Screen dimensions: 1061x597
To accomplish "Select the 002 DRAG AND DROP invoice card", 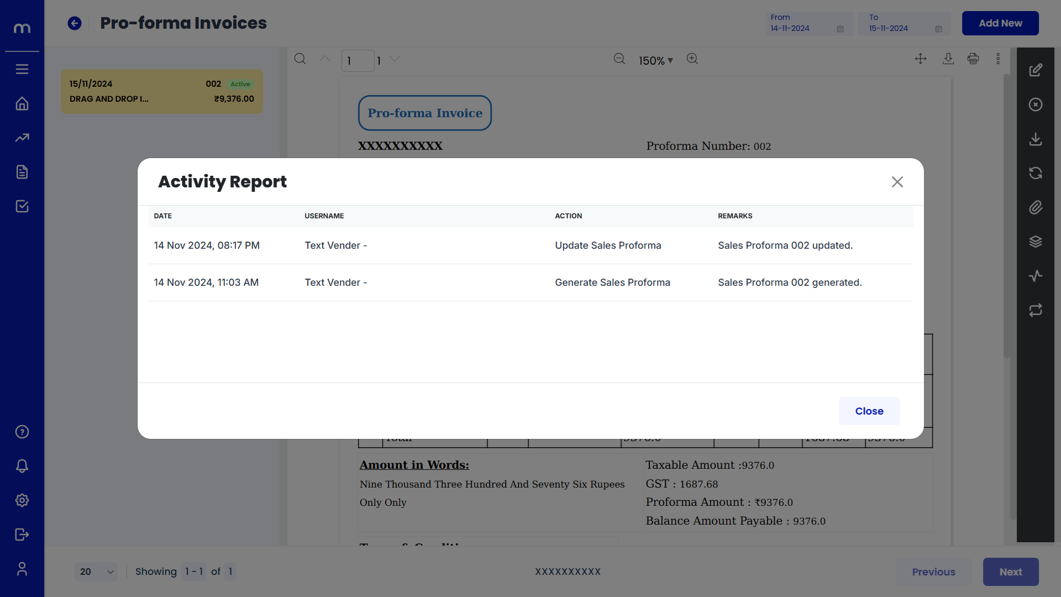I will (x=161, y=91).
